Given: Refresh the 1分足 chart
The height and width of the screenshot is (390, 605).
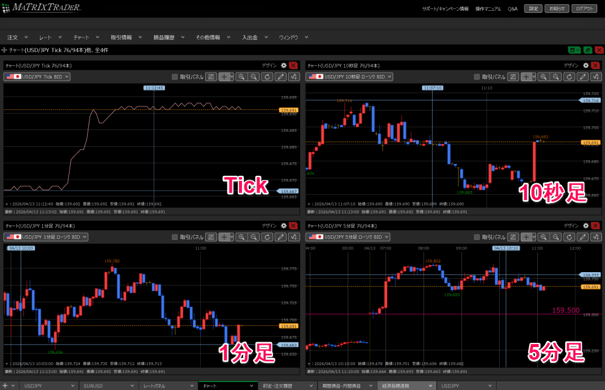Looking at the screenshot, I should [x=267, y=237].
